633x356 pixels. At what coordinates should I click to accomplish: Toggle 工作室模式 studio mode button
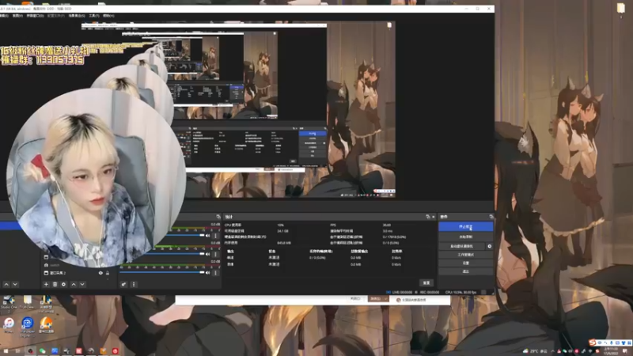pyautogui.click(x=465, y=255)
